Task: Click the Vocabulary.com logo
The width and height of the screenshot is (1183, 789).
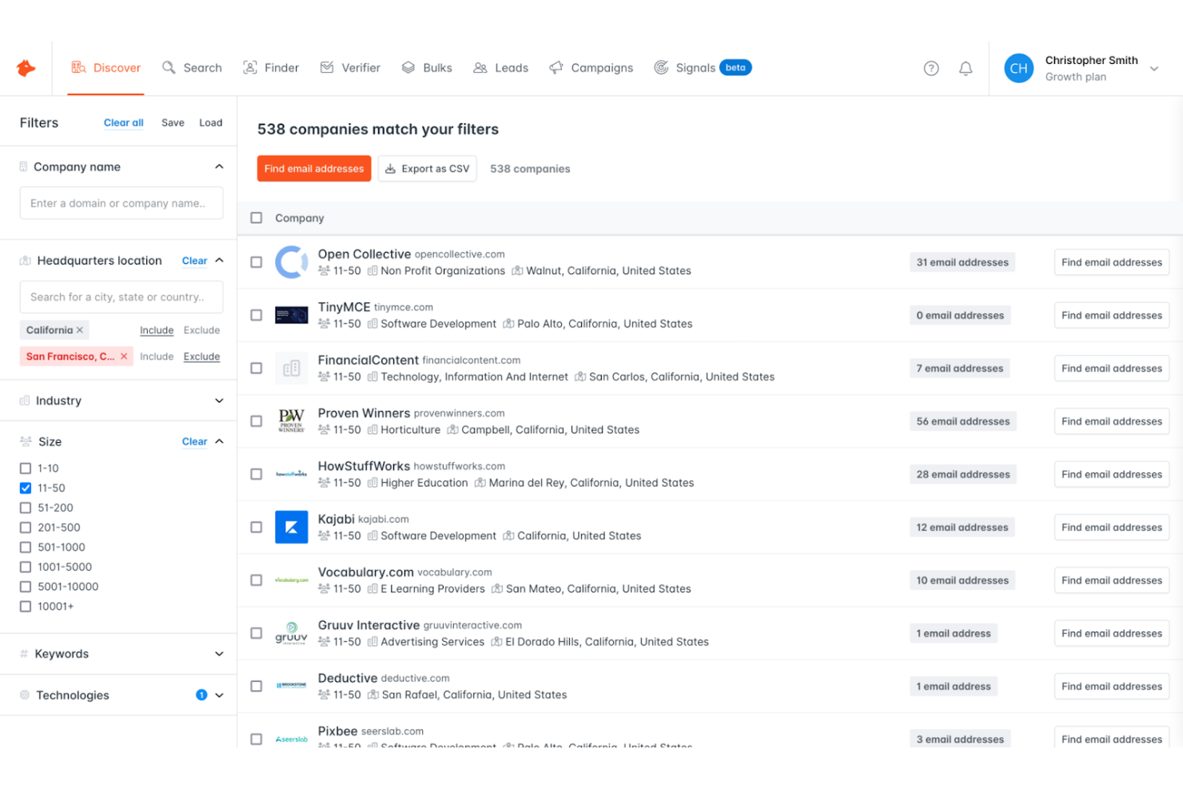Action: [292, 580]
